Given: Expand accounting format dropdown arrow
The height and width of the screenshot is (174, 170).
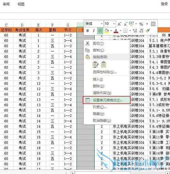Looking at the screenshot, I should [136, 24].
